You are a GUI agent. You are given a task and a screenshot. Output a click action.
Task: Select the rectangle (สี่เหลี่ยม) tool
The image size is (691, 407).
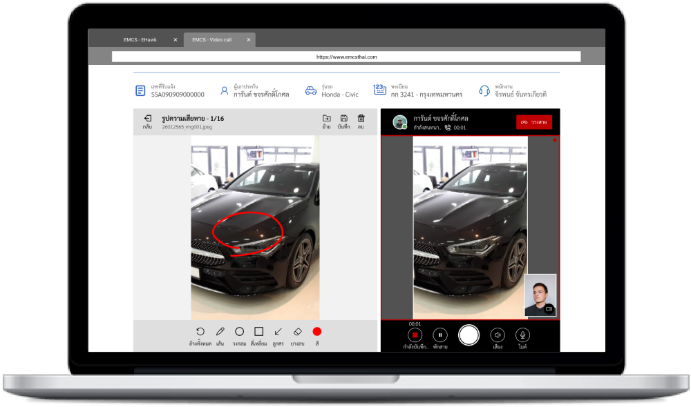258,331
